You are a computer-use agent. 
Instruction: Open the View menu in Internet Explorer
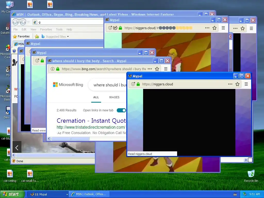click(33, 29)
